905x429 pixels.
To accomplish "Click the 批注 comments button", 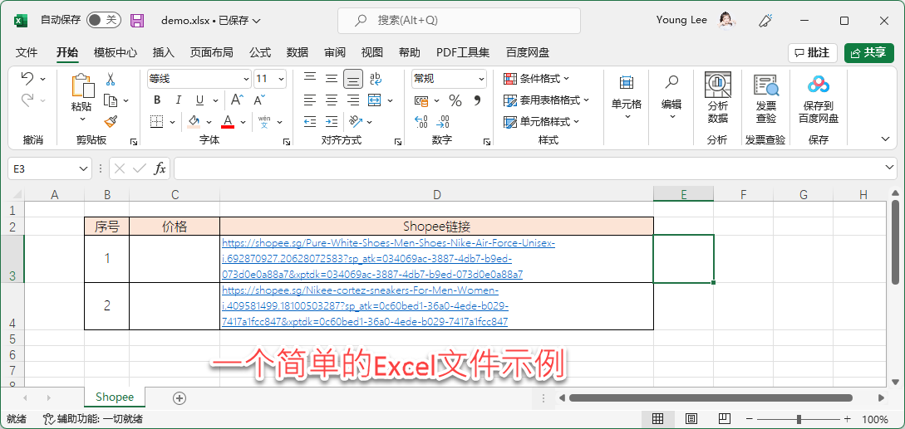I will (x=813, y=52).
